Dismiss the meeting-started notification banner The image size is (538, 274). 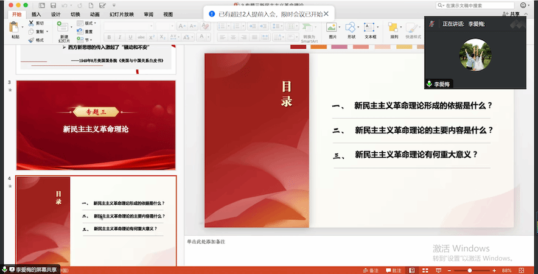pos(326,13)
